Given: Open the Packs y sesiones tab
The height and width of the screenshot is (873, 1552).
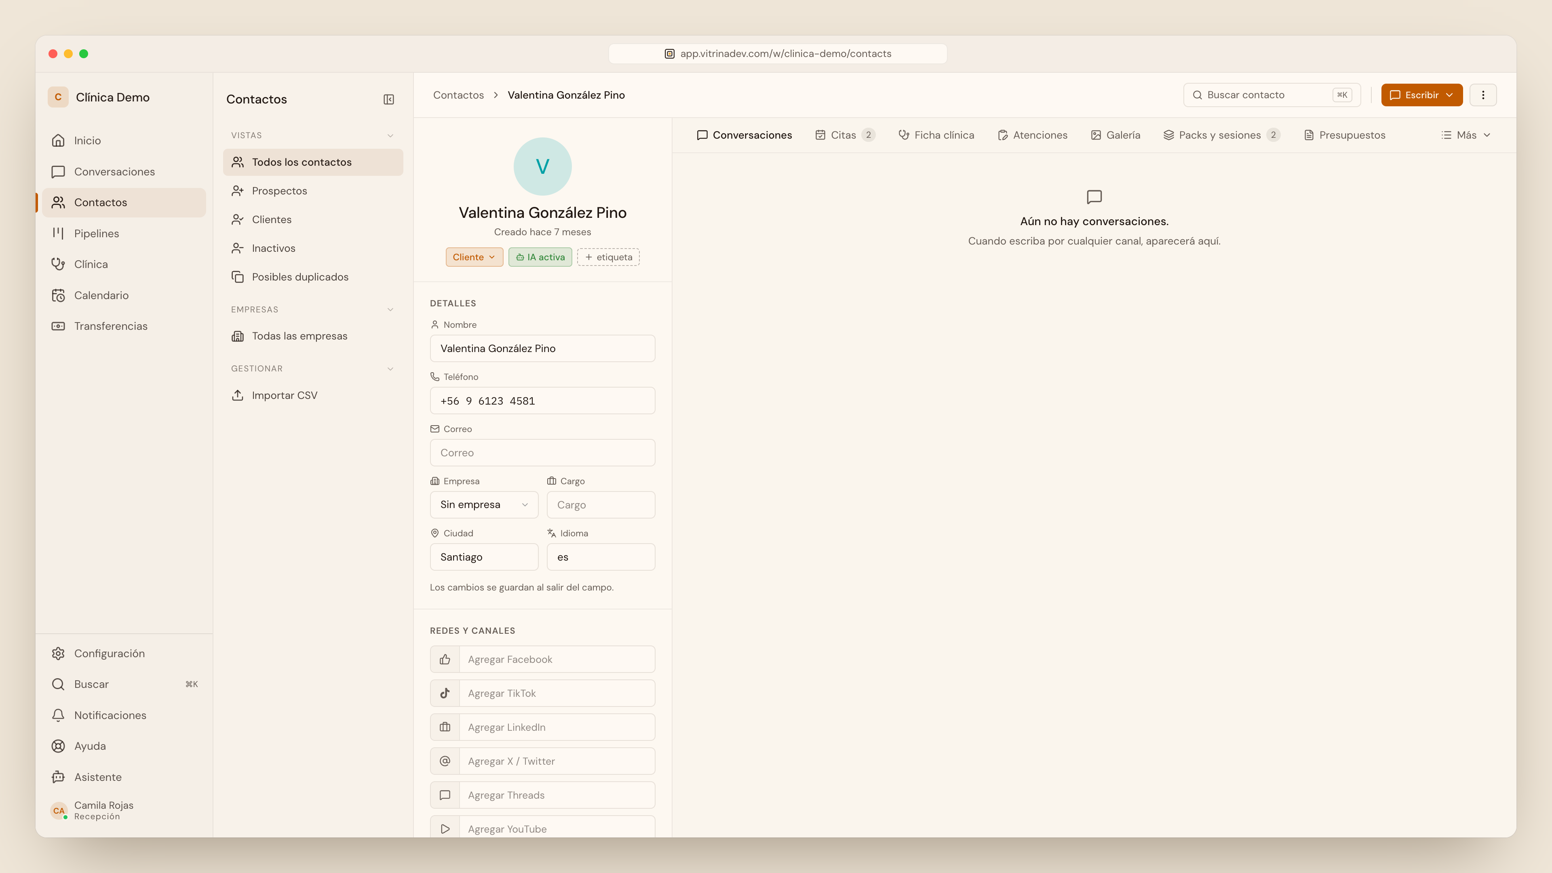Looking at the screenshot, I should point(1221,135).
